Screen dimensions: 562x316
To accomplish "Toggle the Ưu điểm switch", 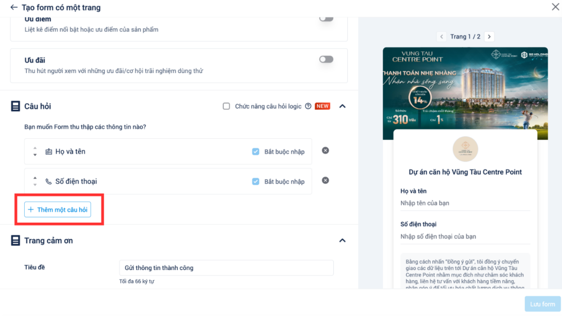I will pyautogui.click(x=326, y=19).
